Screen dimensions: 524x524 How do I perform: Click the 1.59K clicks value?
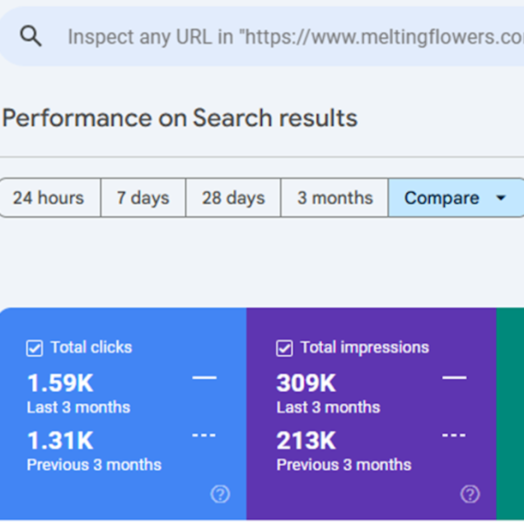(60, 383)
